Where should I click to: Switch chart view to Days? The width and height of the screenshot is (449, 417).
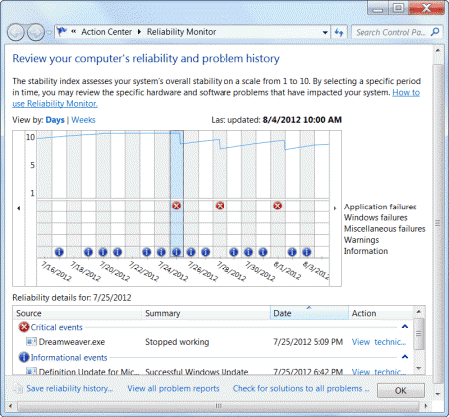55,120
